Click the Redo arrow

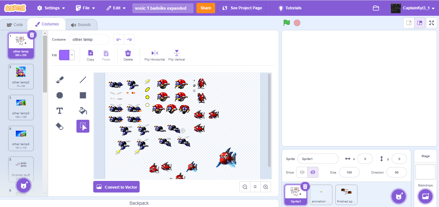pos(129,40)
